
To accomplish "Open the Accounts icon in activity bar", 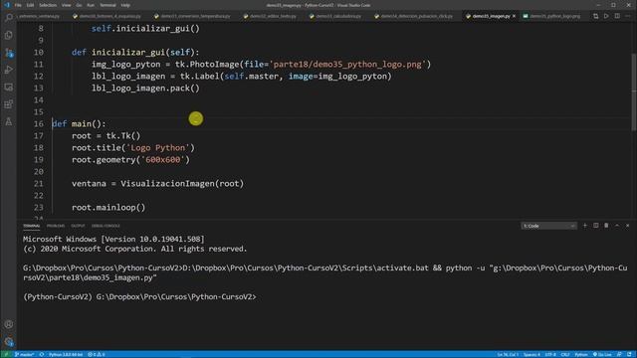I will click(9, 324).
